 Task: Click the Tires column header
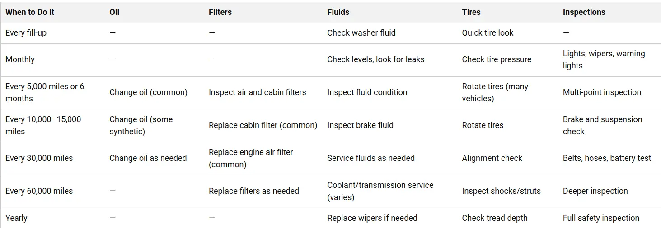471,12
